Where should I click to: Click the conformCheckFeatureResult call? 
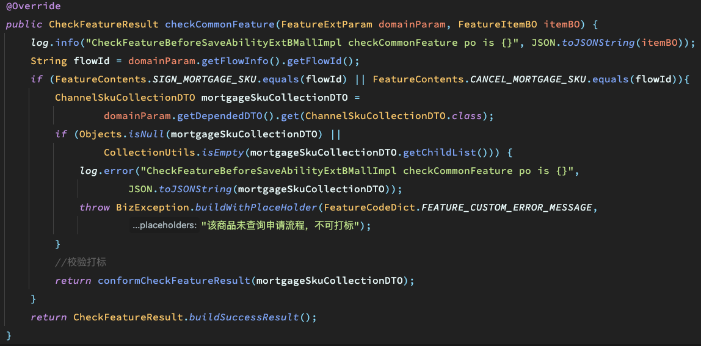click(x=175, y=281)
